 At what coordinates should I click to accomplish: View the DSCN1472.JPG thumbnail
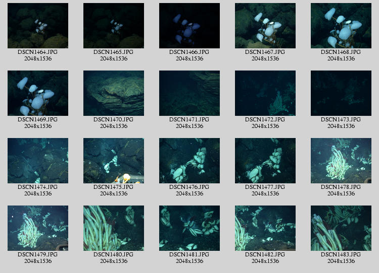[x=265, y=93]
